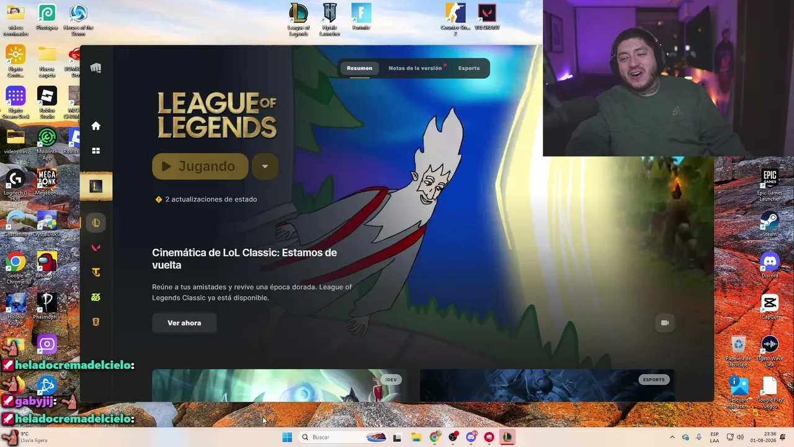Viewport: 794px width, 447px height.
Task: Select the VALORANT desktop shortcut
Action: tap(487, 17)
